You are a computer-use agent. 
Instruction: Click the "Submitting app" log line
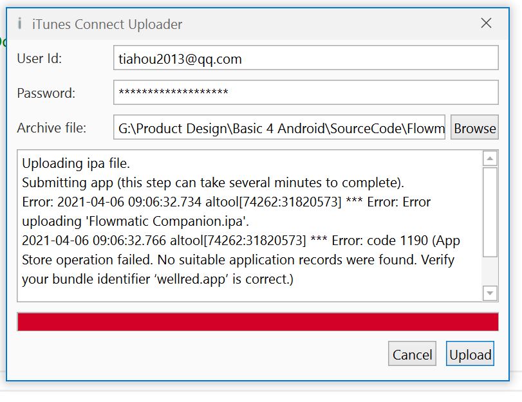212,182
